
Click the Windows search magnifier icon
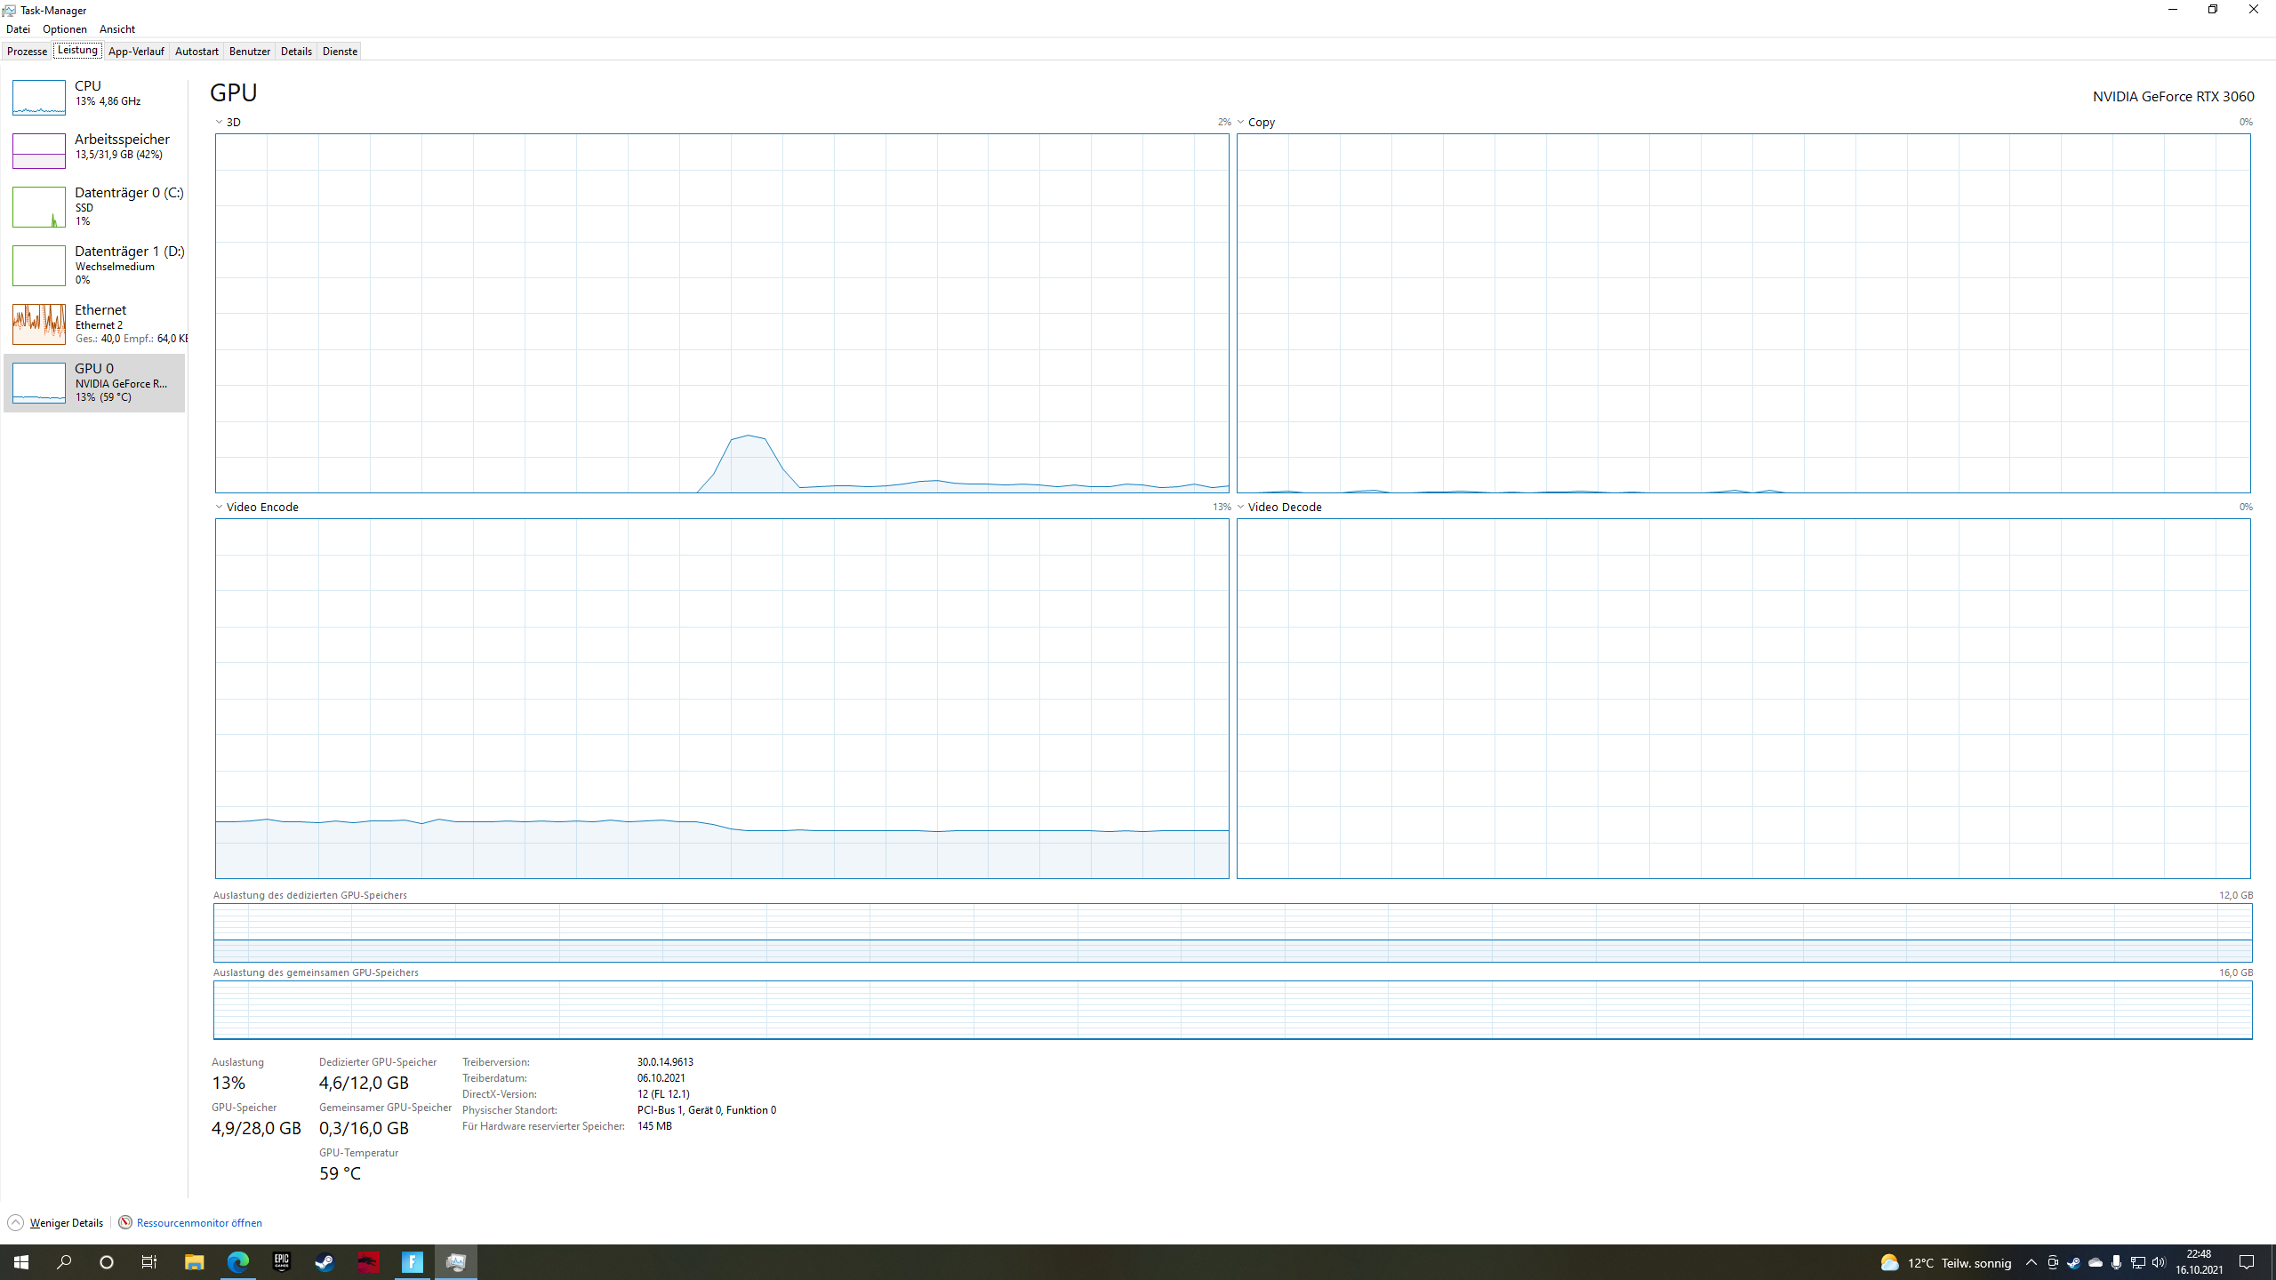pyautogui.click(x=64, y=1262)
